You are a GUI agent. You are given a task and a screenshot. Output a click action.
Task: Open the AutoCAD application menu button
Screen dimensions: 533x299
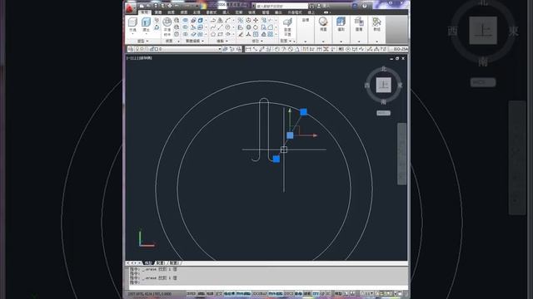point(130,8)
